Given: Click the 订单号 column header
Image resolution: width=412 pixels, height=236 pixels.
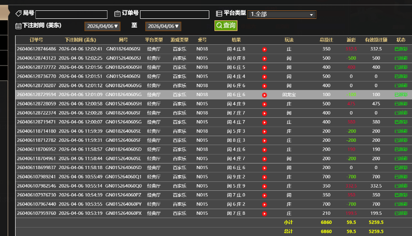Looking at the screenshot, I should click(x=36, y=40).
